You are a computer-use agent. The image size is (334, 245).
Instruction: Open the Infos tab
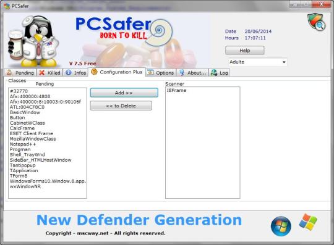75,73
